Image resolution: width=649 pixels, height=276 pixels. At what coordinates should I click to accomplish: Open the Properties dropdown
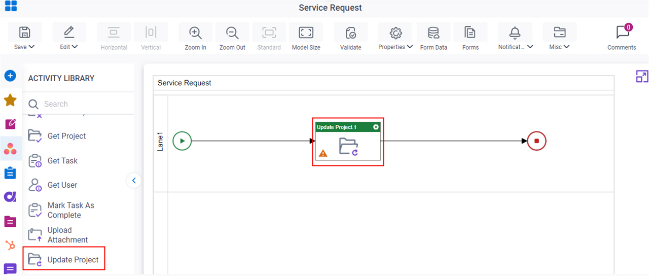[x=395, y=47]
